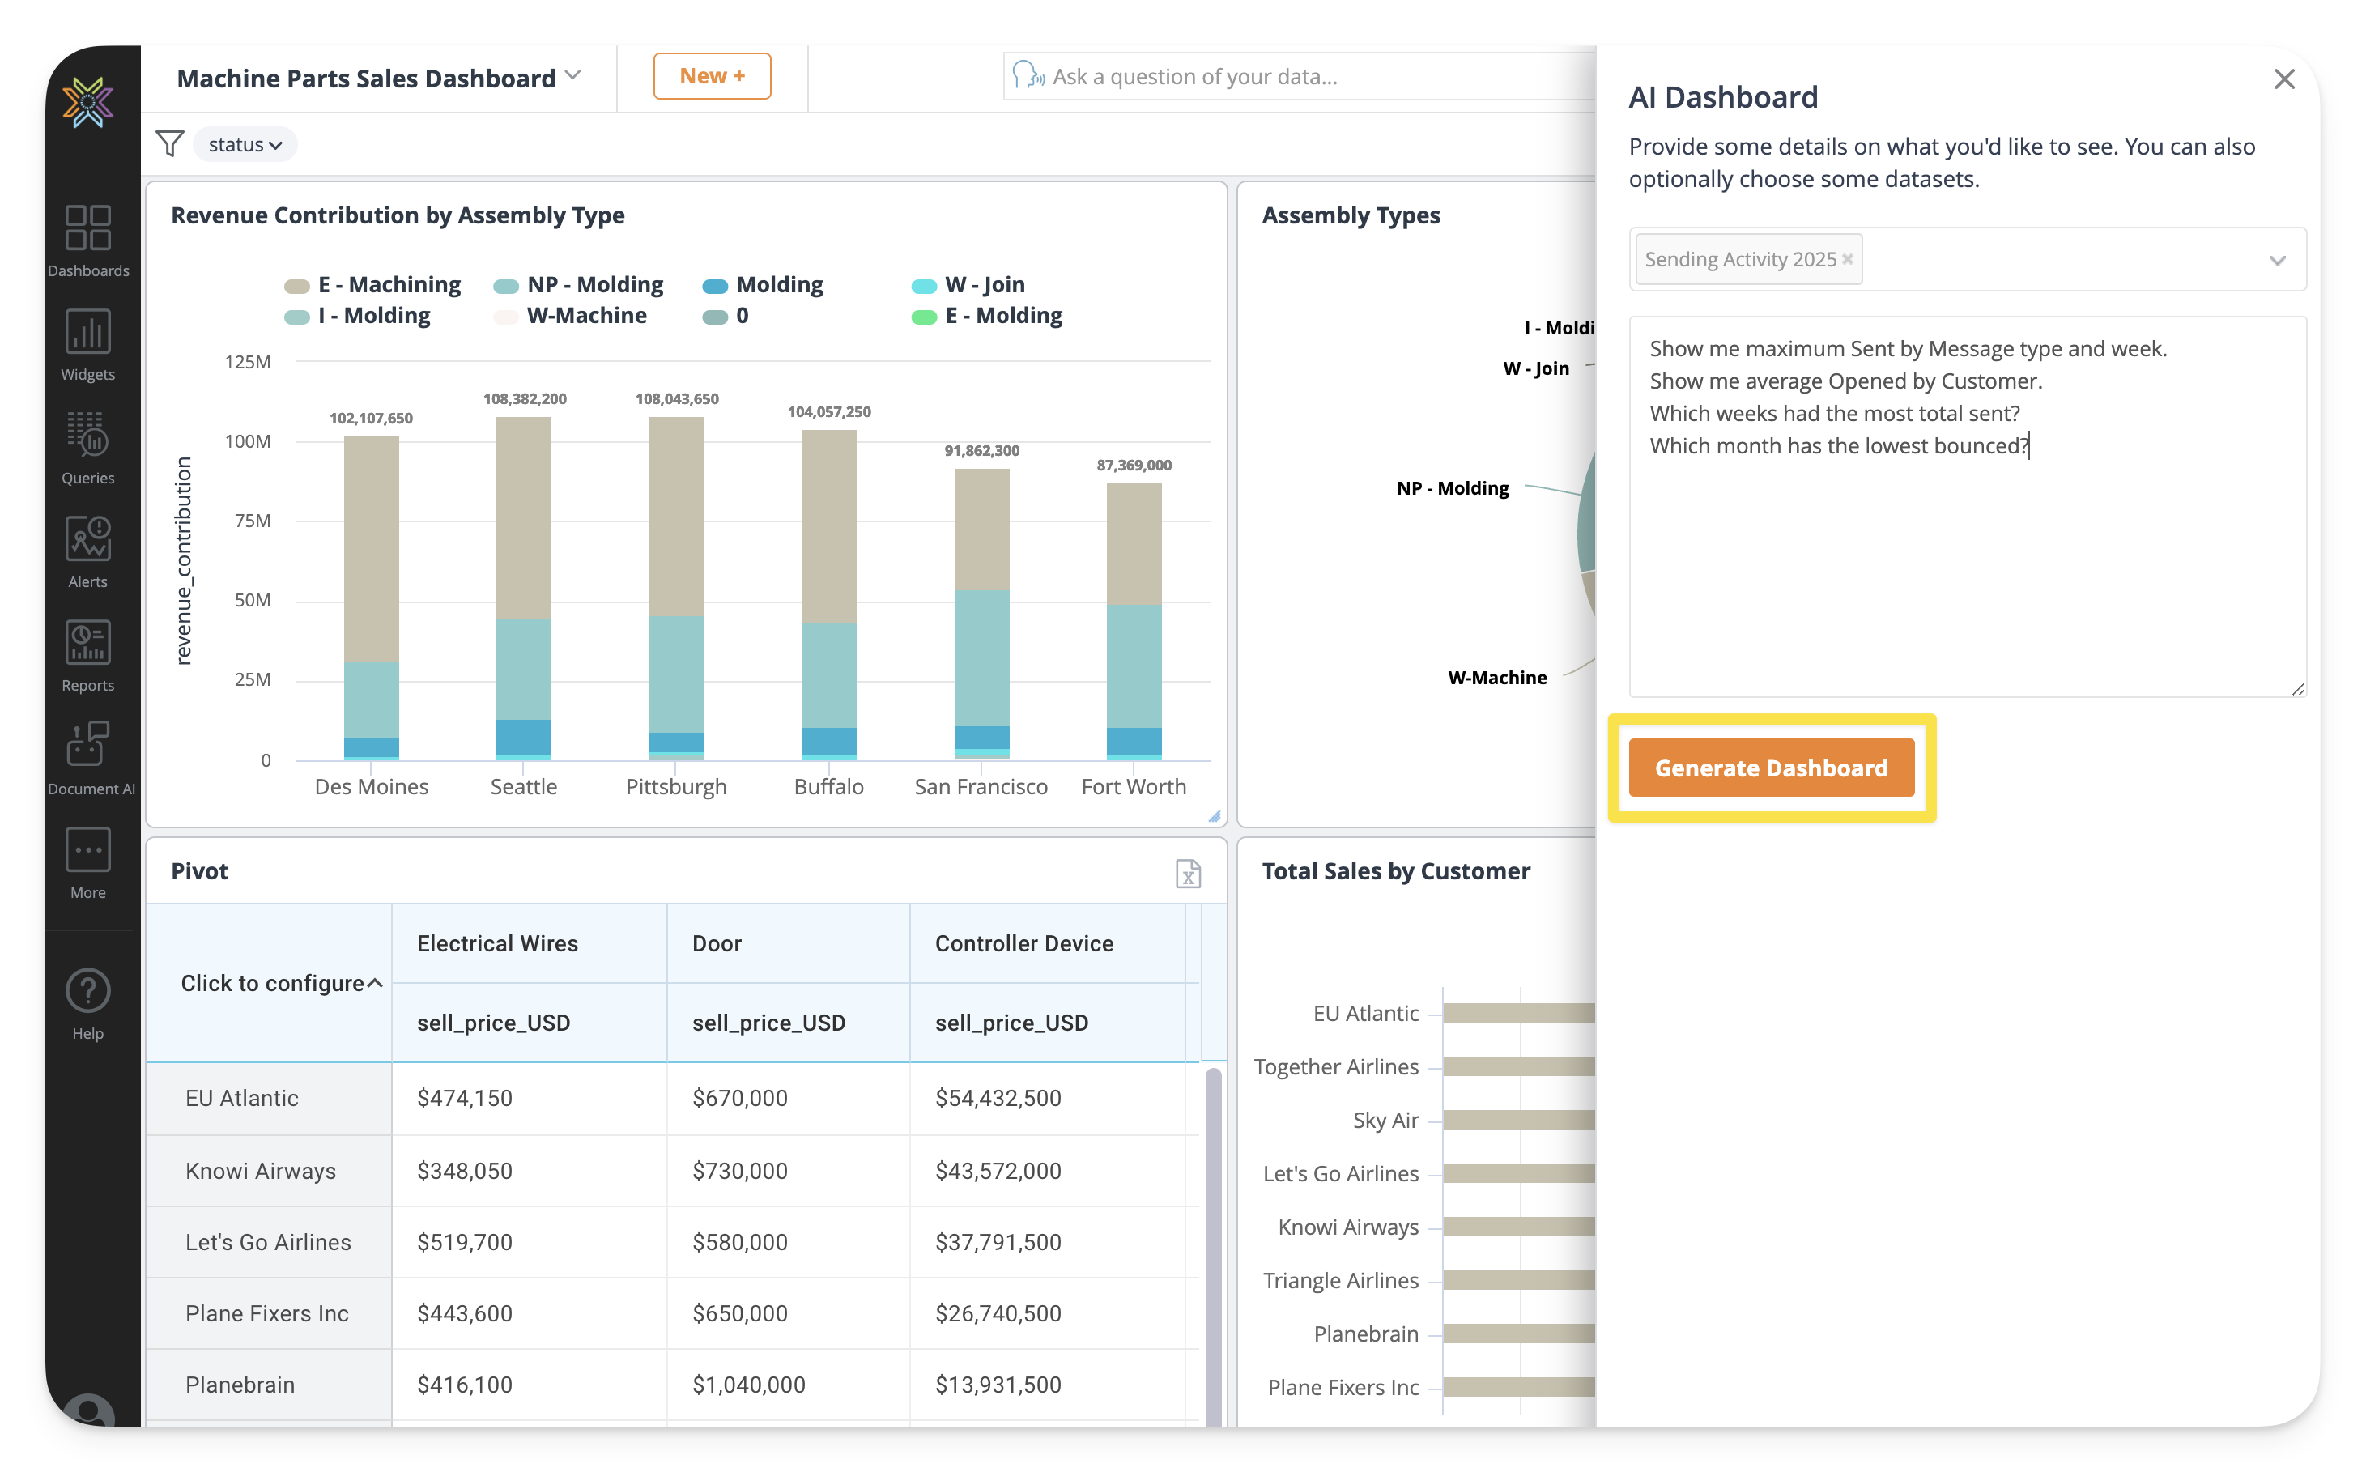This screenshot has height=1472, width=2366.
Task: Open the Dashboards sidebar icon
Action: coord(87,229)
